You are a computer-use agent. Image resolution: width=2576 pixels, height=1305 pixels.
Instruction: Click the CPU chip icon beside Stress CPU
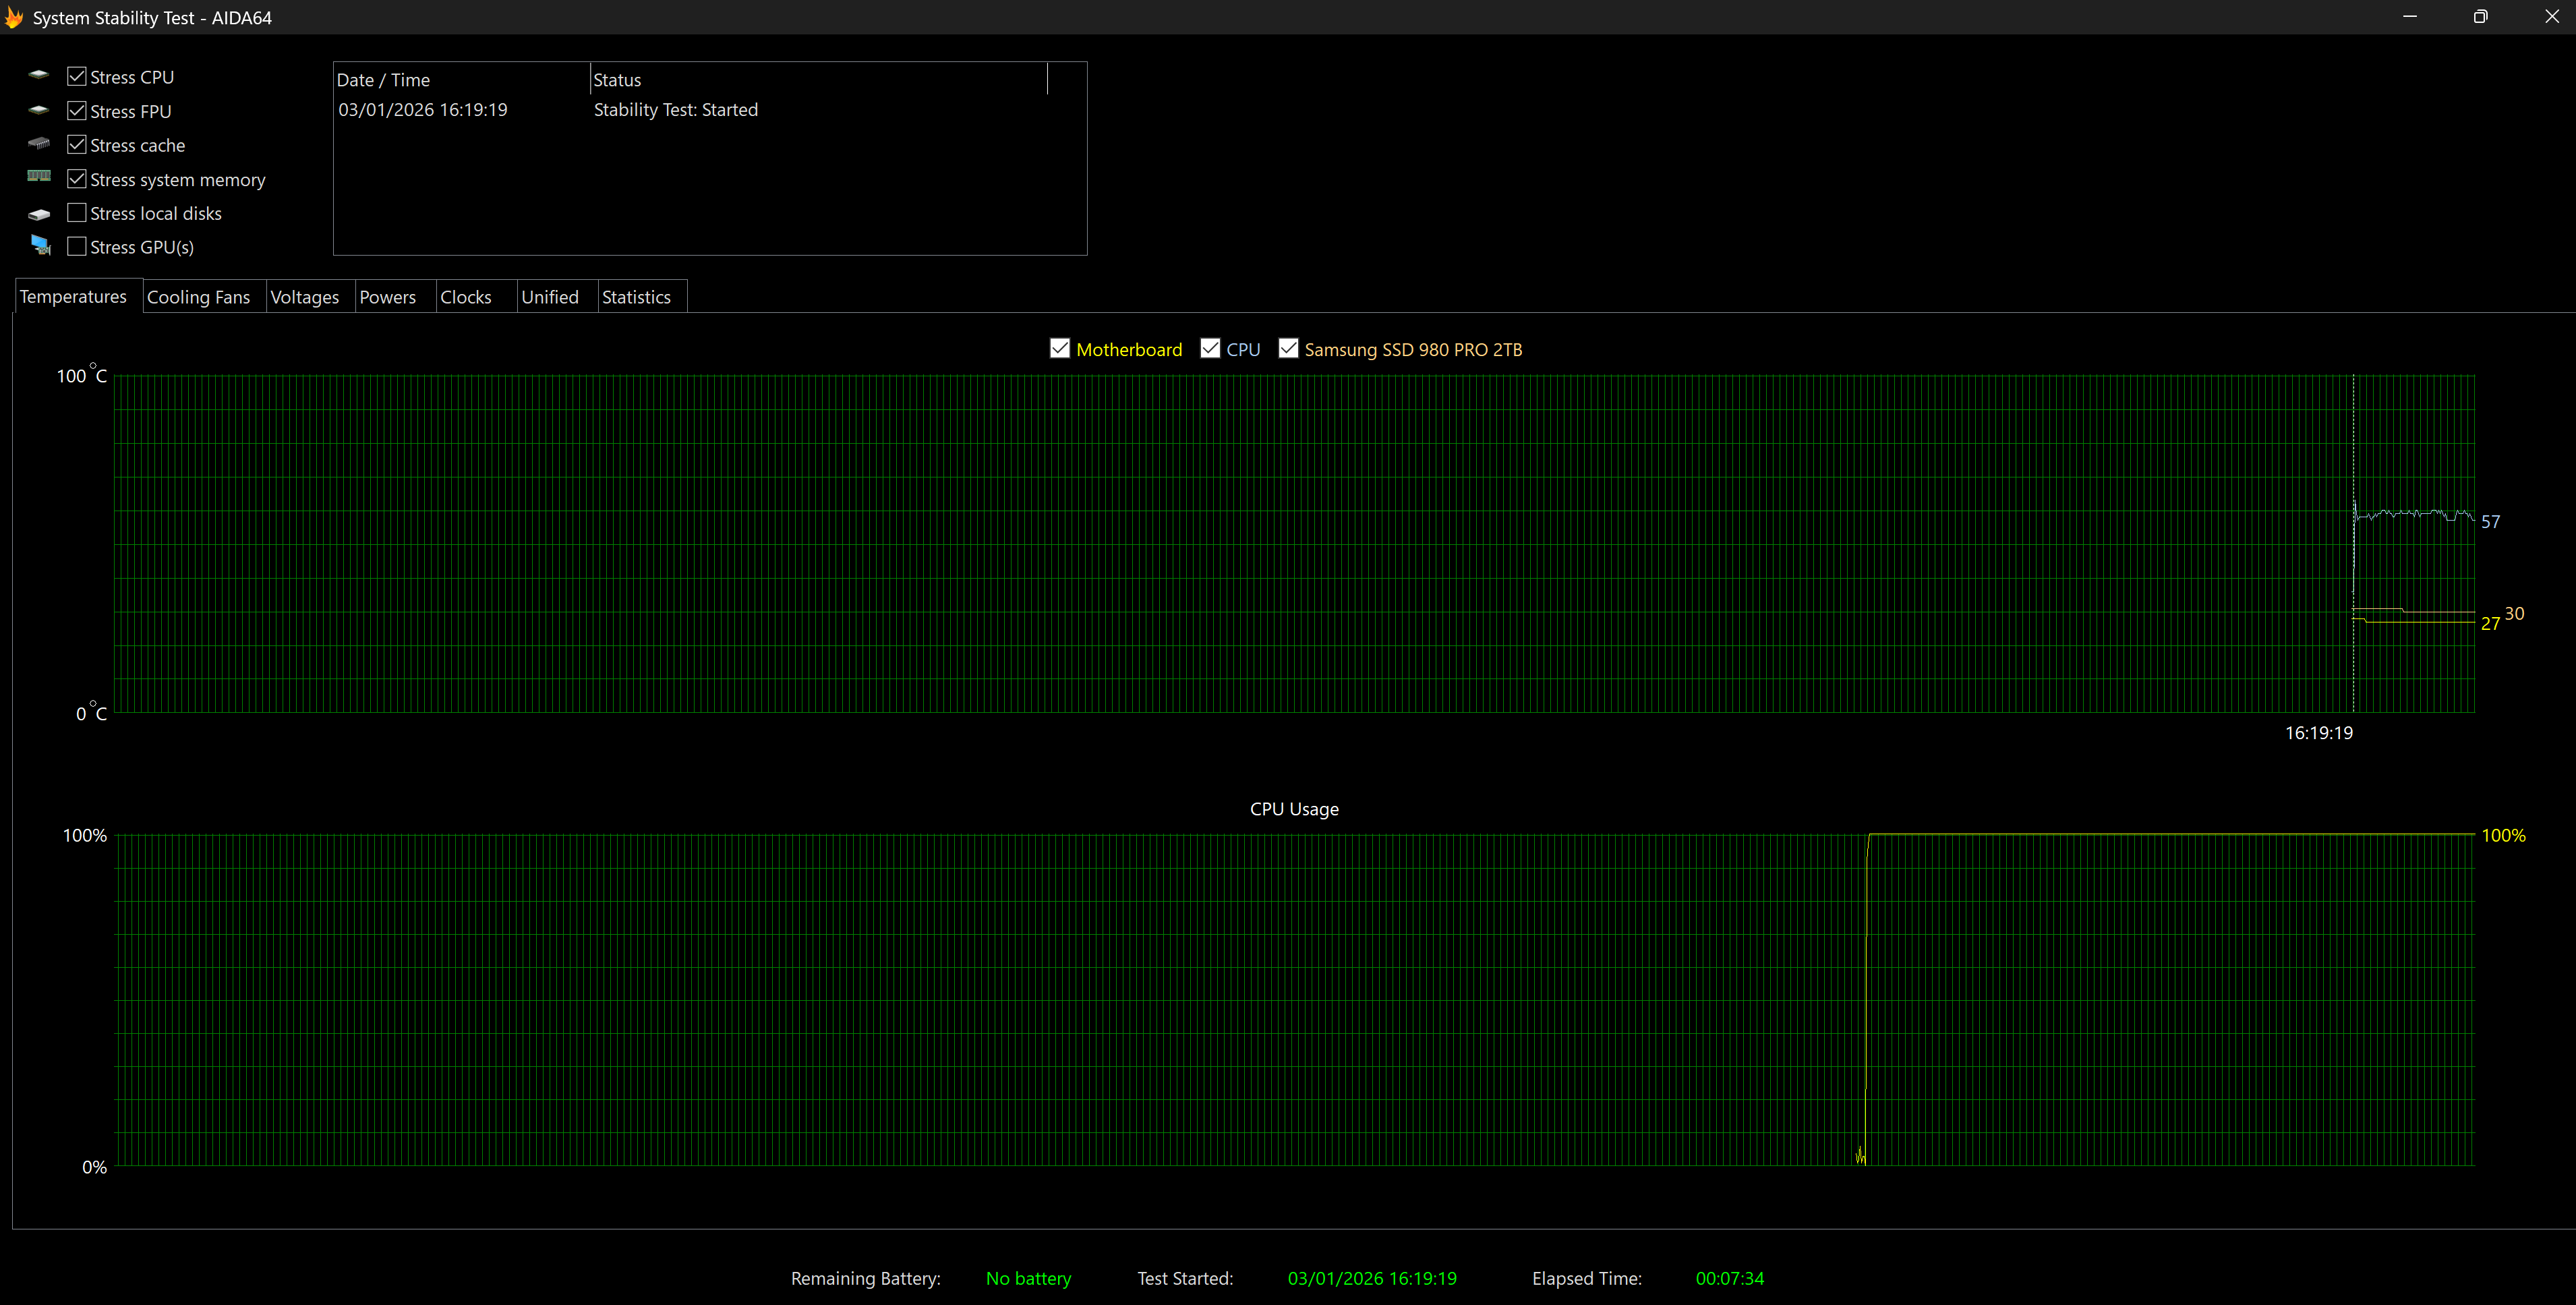pos(39,75)
